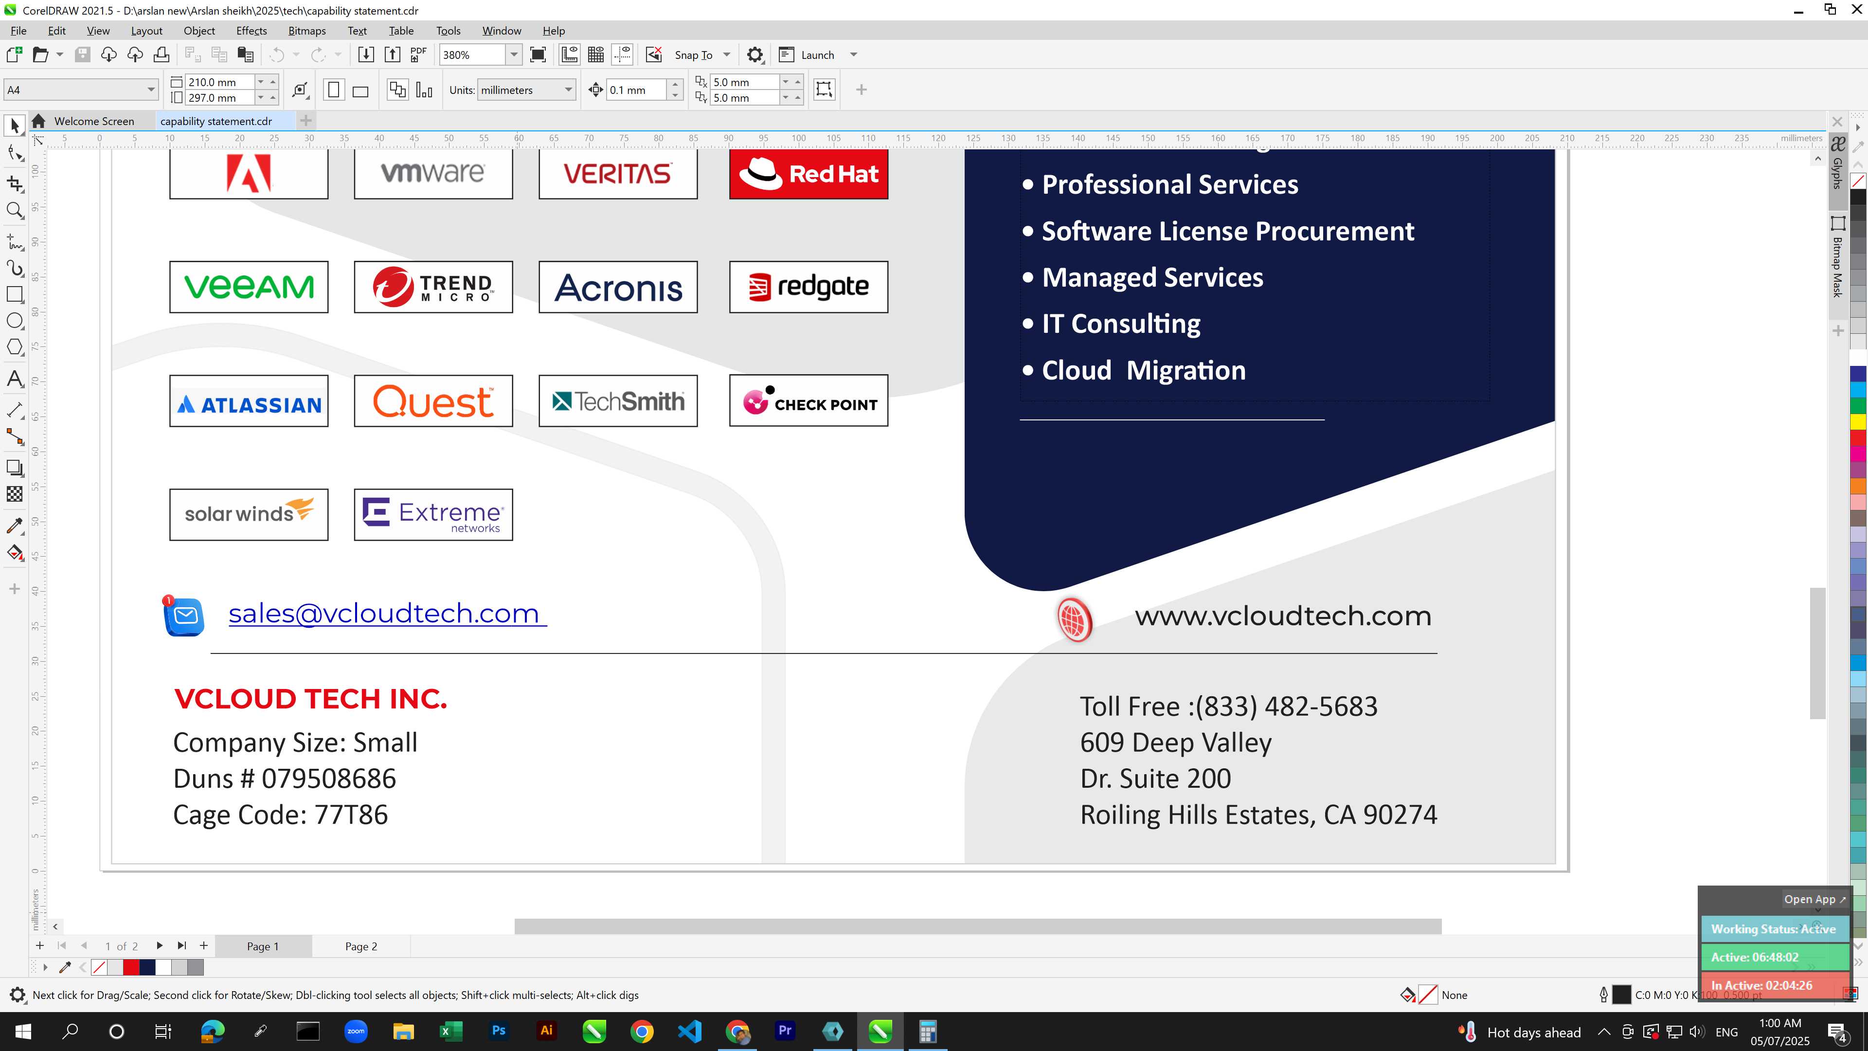Expand duplicate distance X 5.0 mm dropdown

pos(786,82)
